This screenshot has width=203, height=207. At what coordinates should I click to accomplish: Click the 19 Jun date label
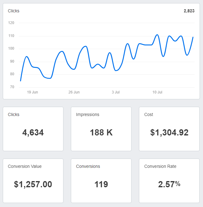[32, 92]
